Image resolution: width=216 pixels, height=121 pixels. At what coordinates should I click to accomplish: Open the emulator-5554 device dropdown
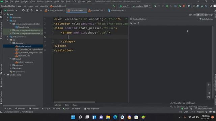(x=142, y=6)
